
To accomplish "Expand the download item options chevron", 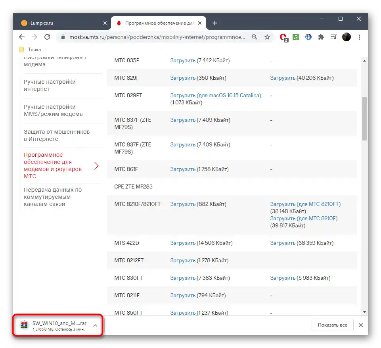I will tap(95, 325).
